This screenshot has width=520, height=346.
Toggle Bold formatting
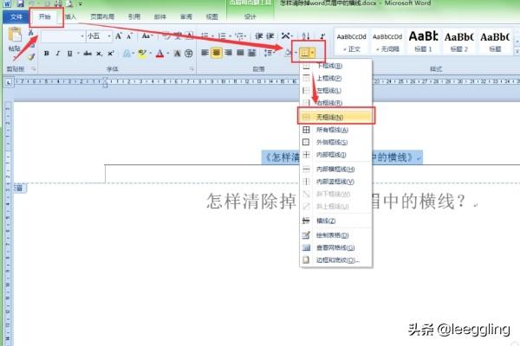tap(47, 53)
